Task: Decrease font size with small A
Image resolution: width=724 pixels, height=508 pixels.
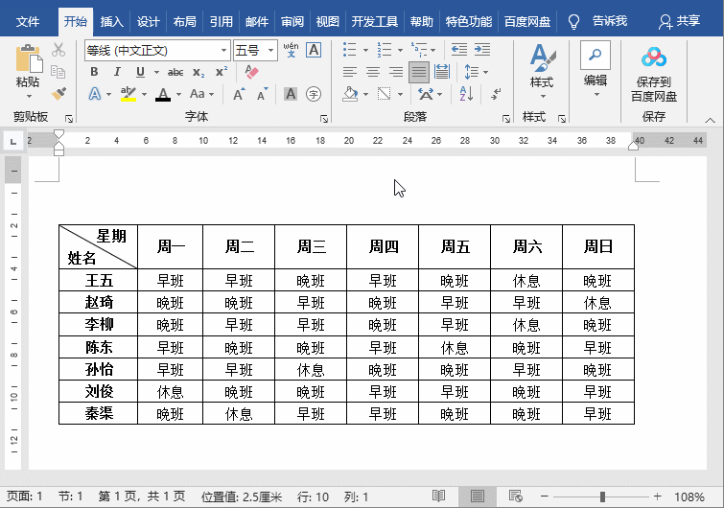Action: pos(262,94)
